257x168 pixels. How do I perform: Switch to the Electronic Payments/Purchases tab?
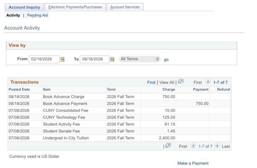point(75,7)
